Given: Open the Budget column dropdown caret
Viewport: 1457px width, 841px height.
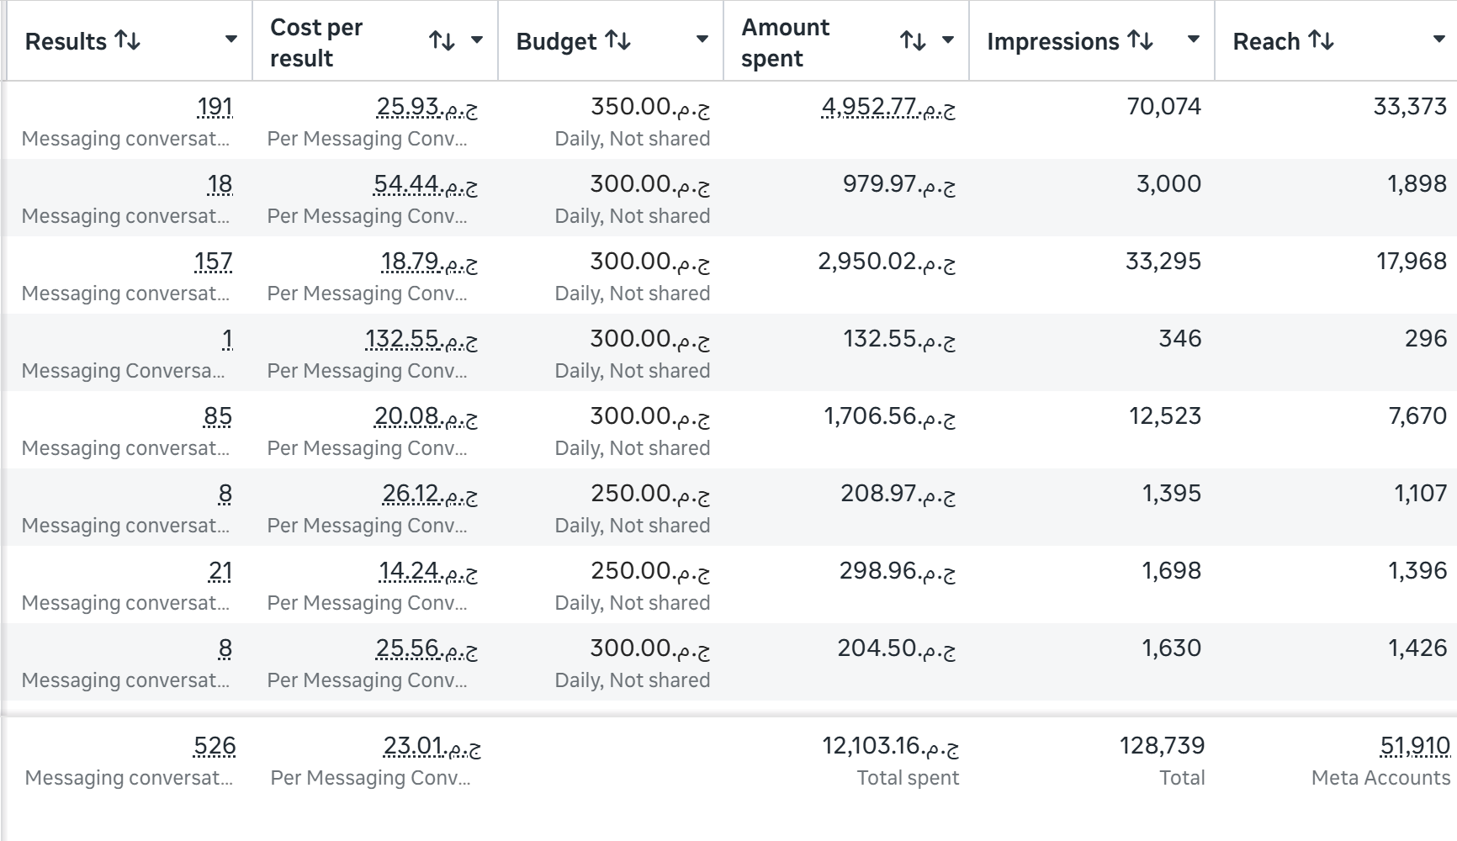Looking at the screenshot, I should click(702, 40).
